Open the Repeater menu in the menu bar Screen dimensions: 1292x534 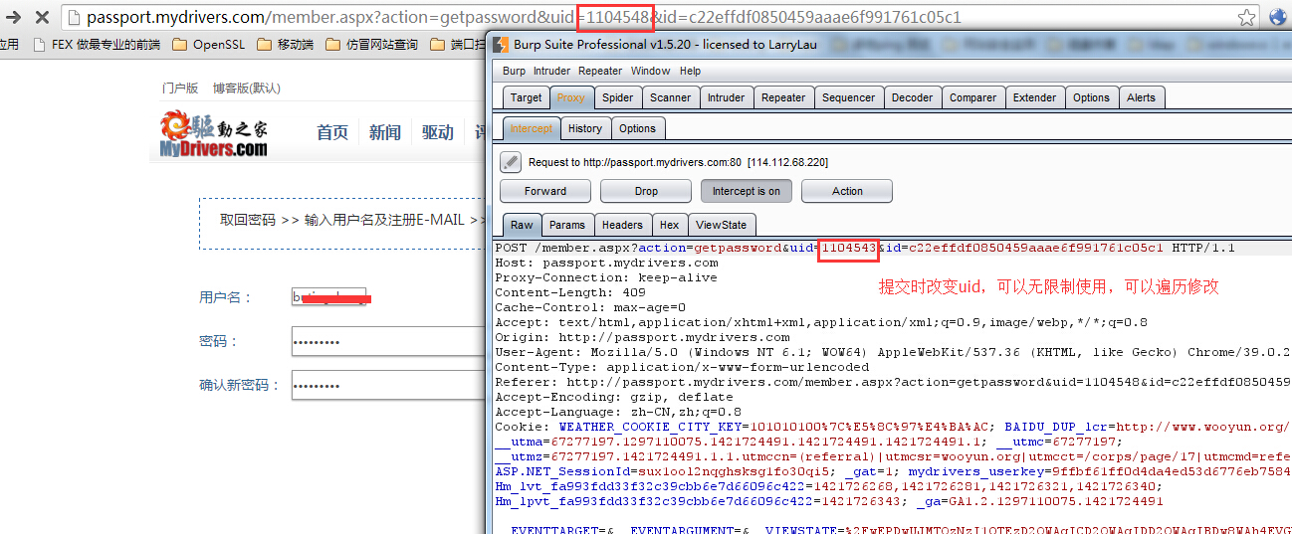600,71
